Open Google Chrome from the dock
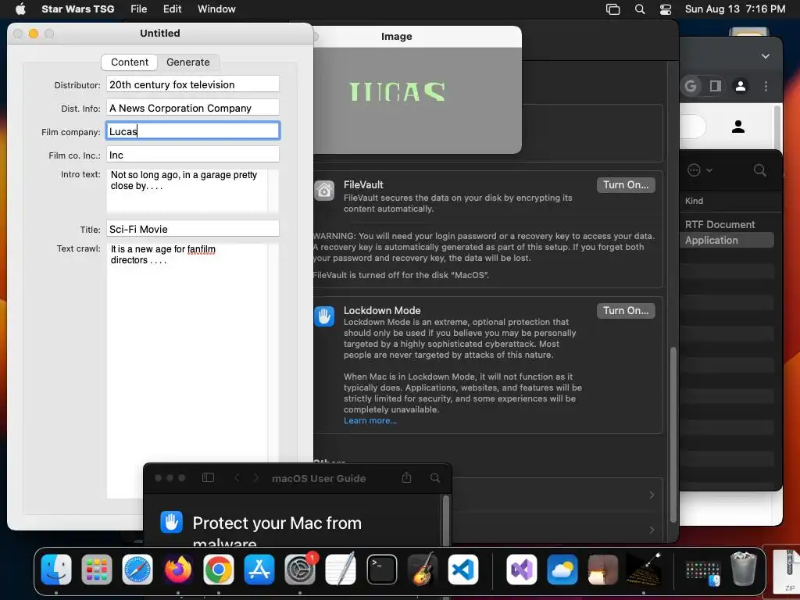800x600 pixels. point(219,569)
